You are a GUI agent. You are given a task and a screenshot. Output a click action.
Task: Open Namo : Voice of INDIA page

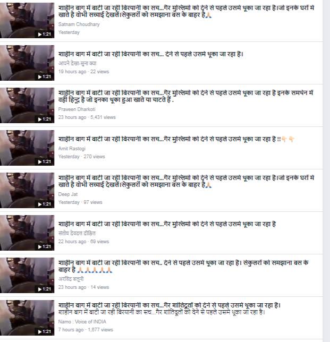tap(82, 321)
